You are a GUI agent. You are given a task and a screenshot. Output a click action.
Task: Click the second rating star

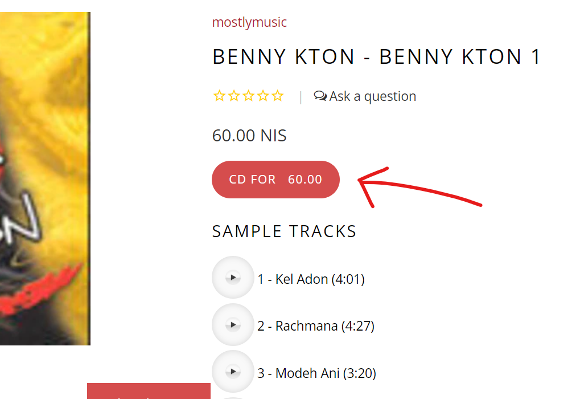coord(233,96)
